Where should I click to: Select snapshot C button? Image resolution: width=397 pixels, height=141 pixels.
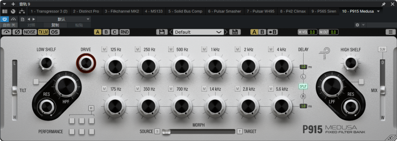point(115,32)
